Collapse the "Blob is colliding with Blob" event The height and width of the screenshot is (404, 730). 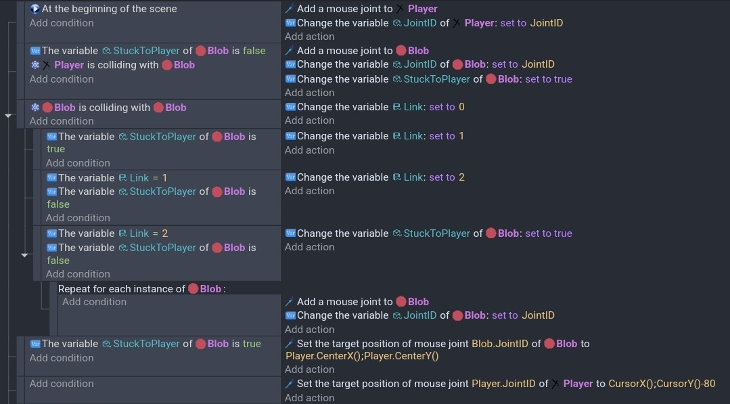point(9,115)
